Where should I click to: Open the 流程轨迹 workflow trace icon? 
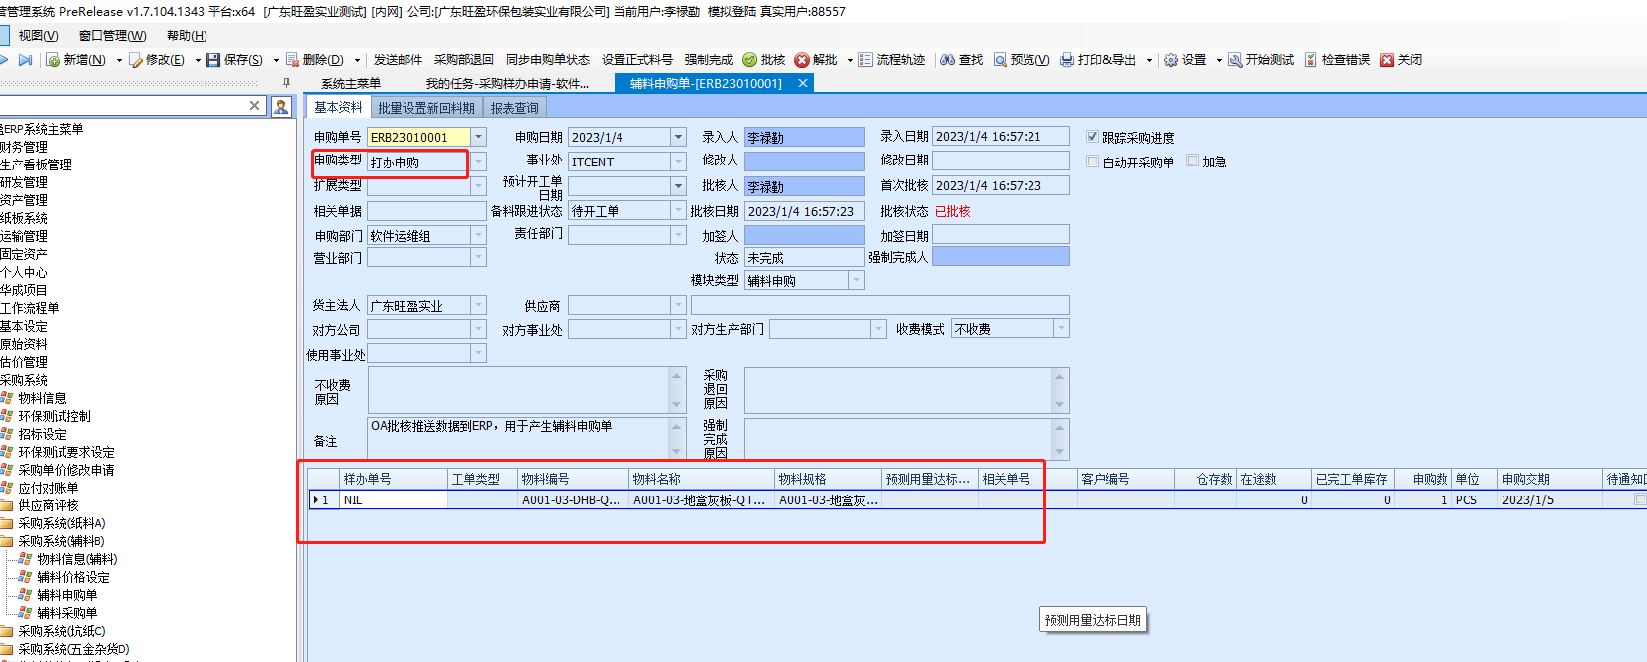[x=865, y=60]
